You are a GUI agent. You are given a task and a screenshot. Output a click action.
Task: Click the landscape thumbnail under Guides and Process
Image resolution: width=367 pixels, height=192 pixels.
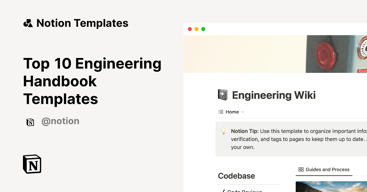click(331, 187)
